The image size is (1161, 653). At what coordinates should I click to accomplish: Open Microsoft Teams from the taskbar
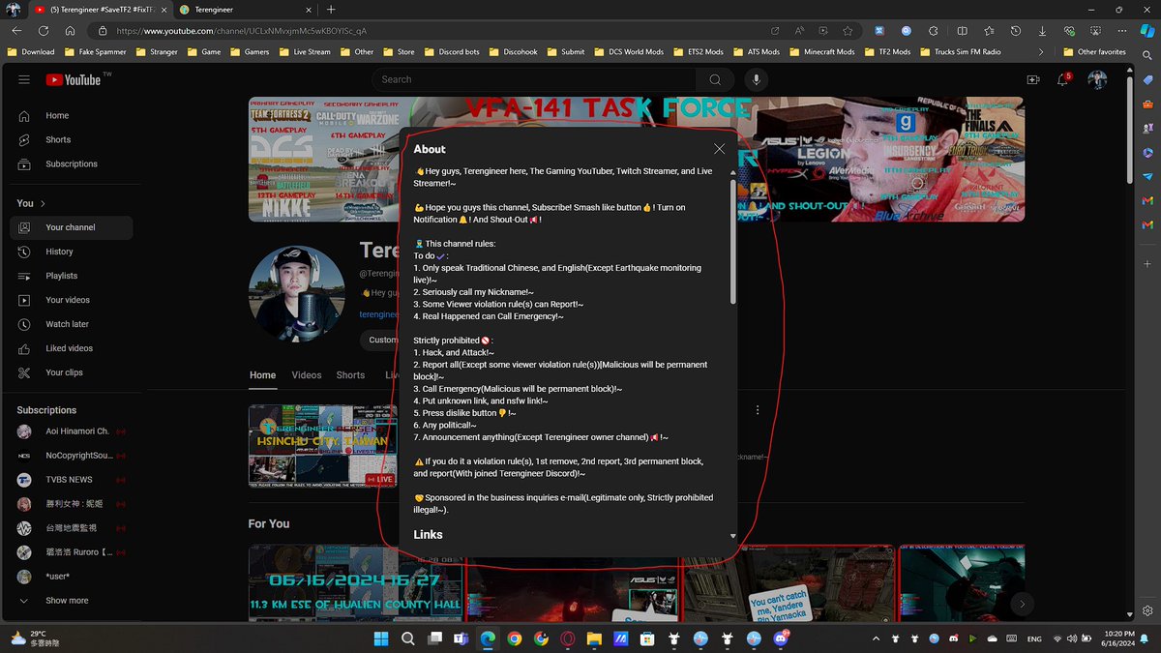461,638
